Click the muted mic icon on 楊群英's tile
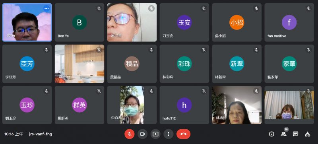 [x=99, y=91]
